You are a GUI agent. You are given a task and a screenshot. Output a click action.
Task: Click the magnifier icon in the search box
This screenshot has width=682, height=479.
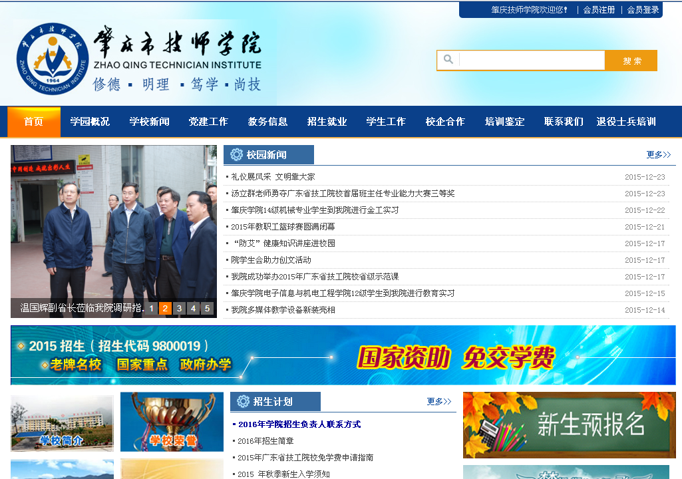click(x=448, y=59)
